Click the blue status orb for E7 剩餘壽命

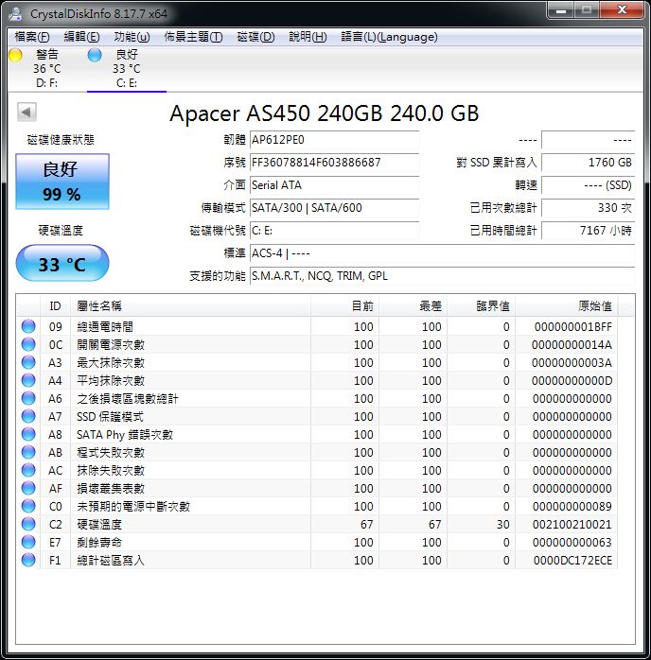click(x=28, y=542)
